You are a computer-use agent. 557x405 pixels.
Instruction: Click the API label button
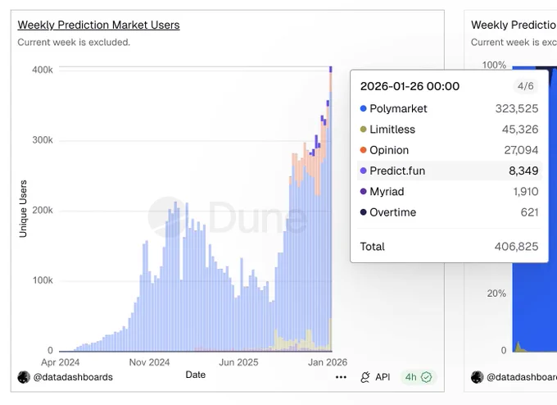pos(383,377)
